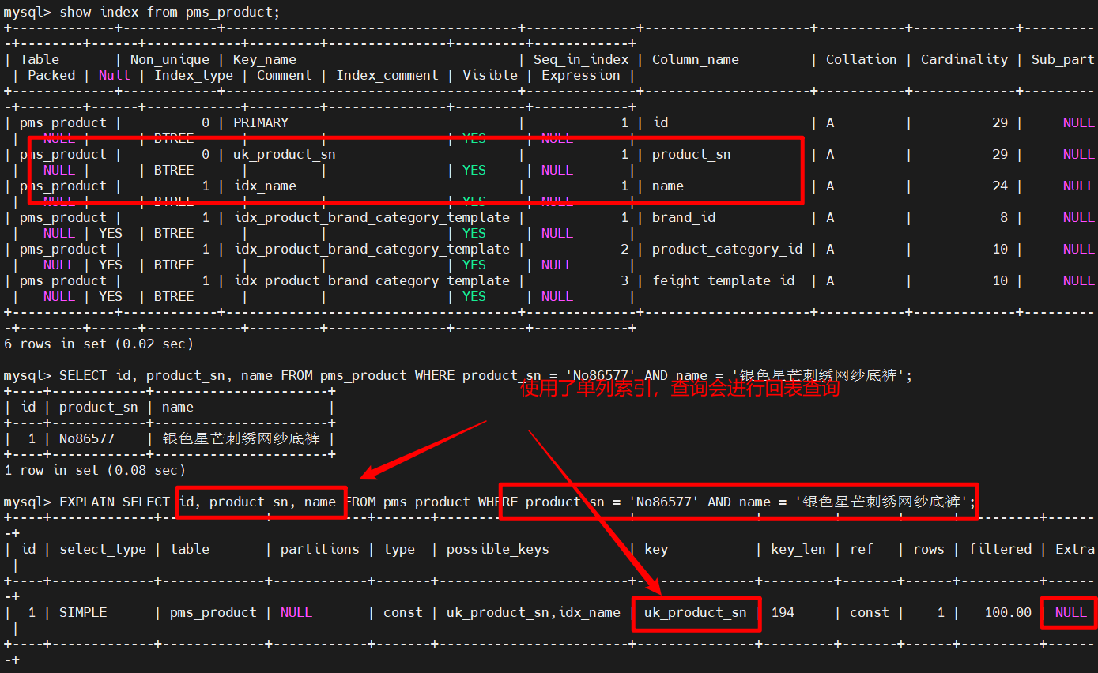Select the feight_template_id column name cell
1098x673 pixels.
point(723,281)
